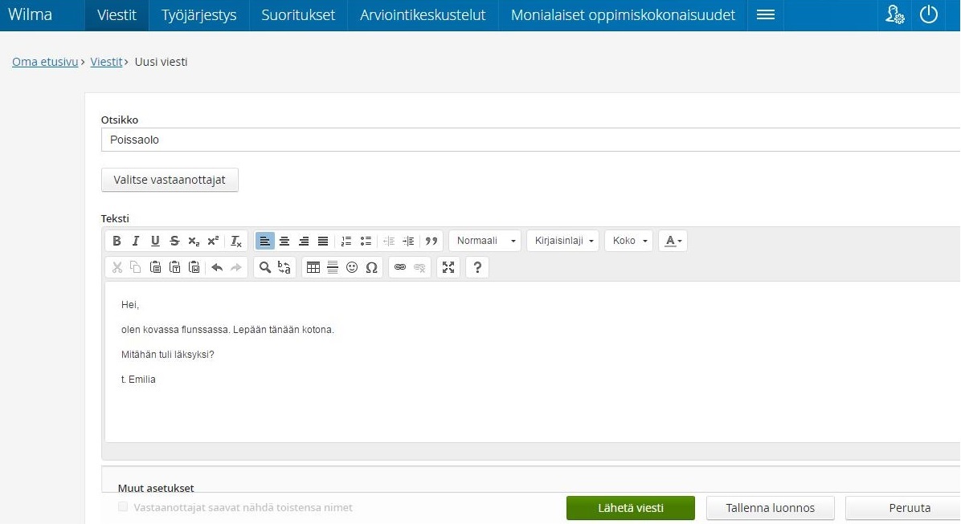
Task: Enable recipients can see each other's names
Action: pos(123,507)
